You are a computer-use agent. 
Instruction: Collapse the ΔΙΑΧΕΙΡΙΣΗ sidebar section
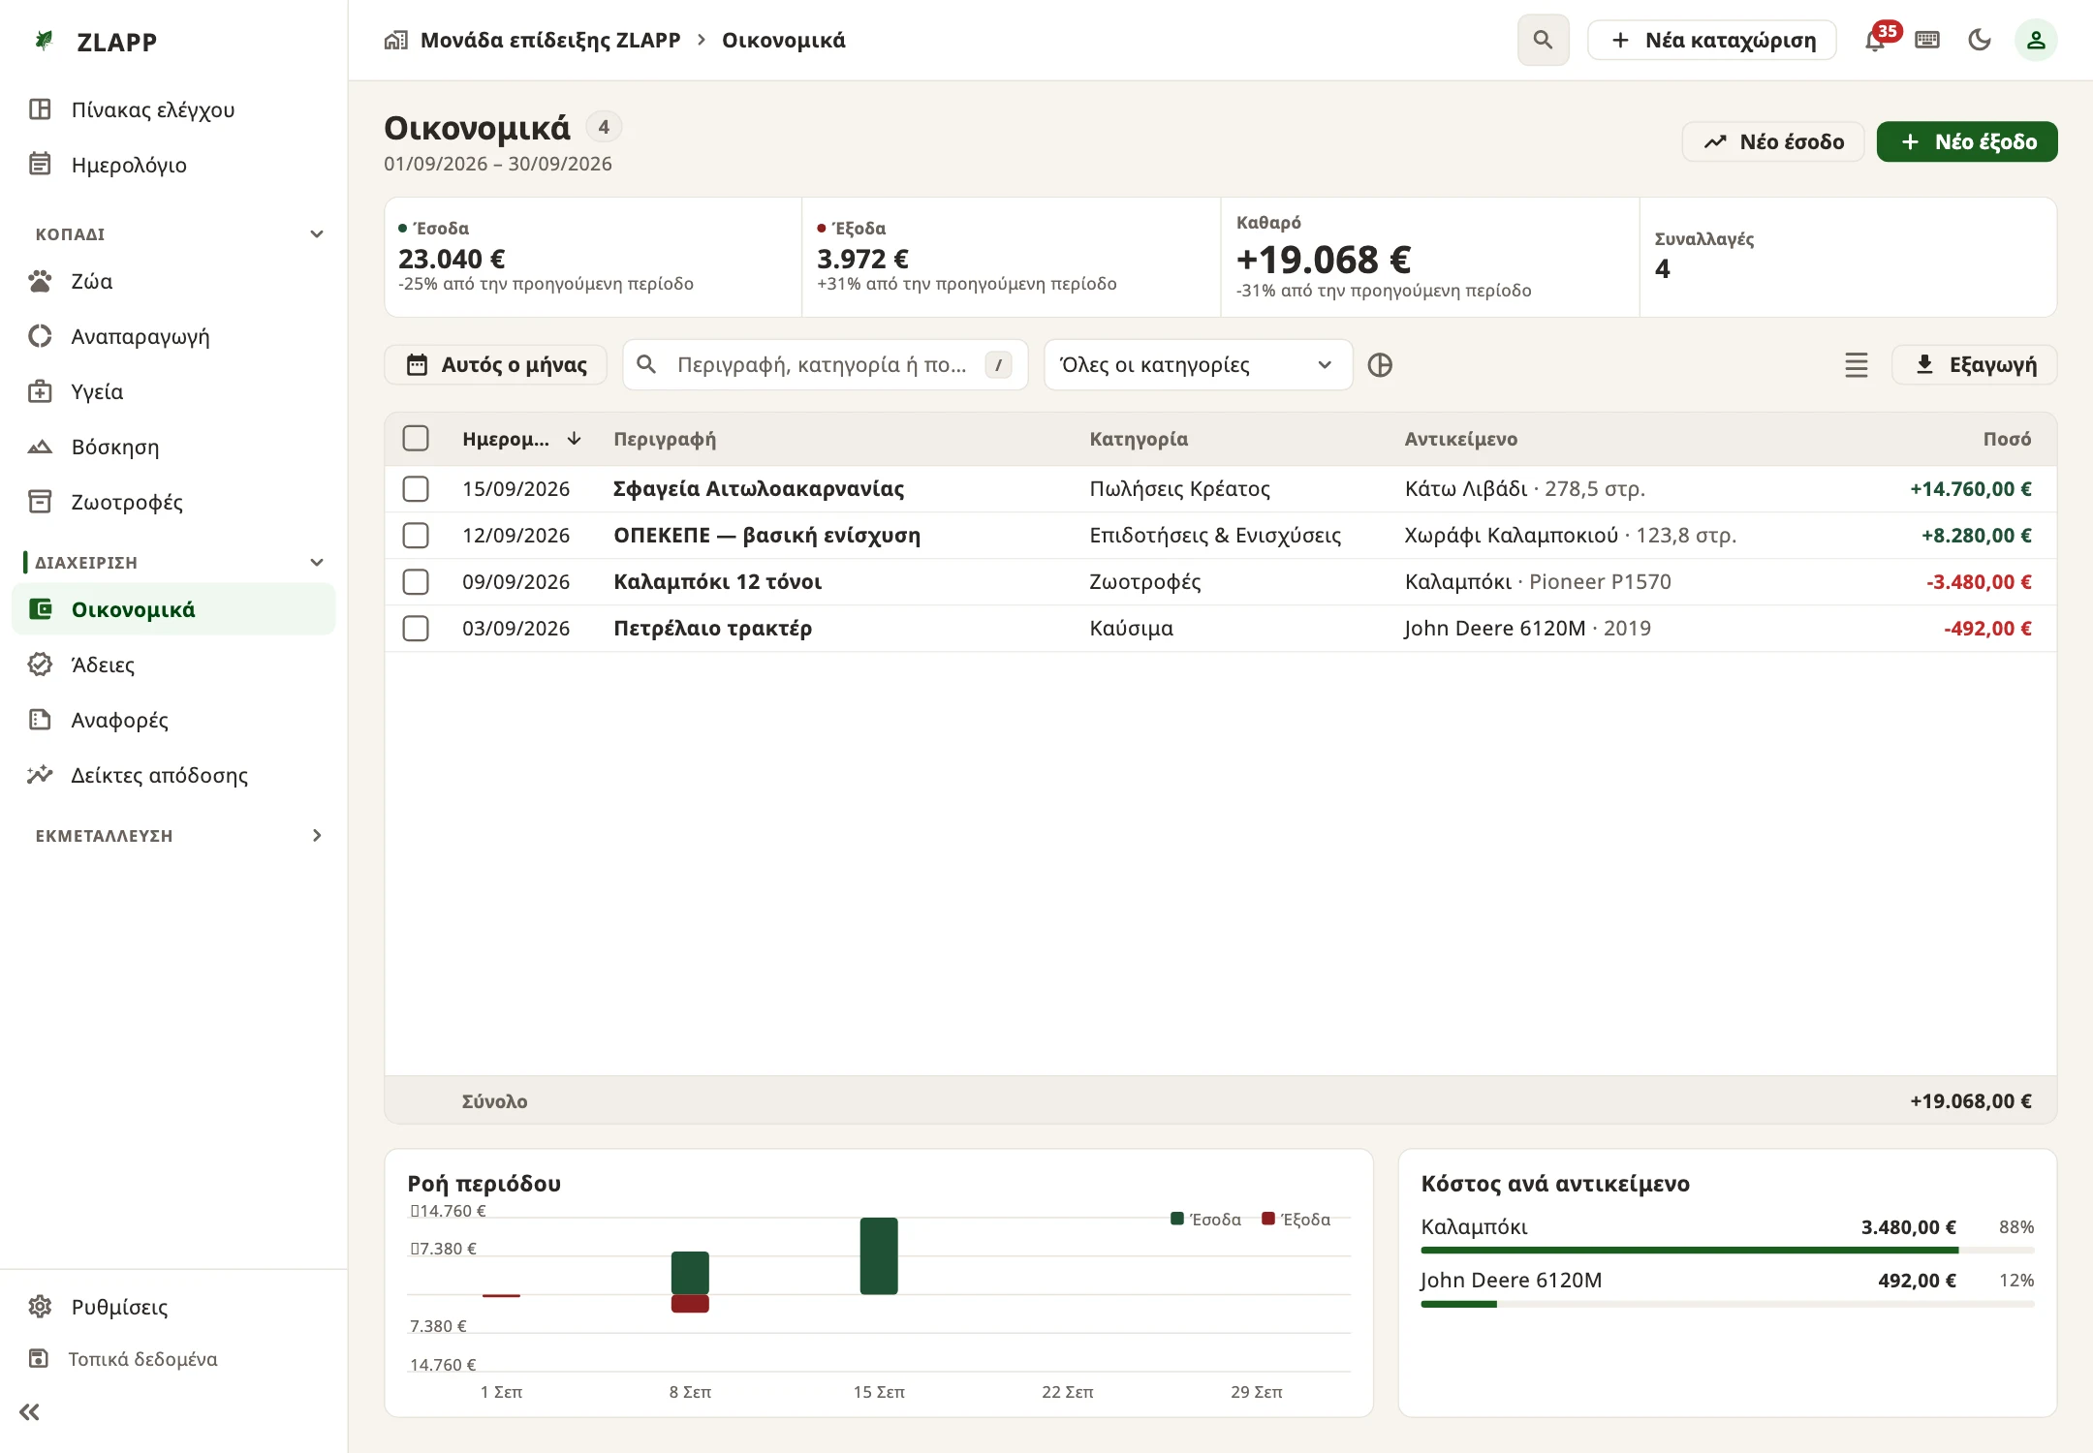coord(316,563)
